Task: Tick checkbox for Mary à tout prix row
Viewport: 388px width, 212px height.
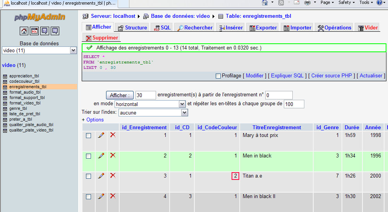Action: pyautogui.click(x=88, y=136)
